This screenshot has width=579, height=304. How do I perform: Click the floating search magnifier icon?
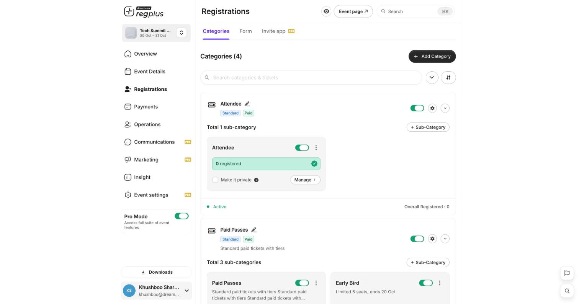tap(567, 291)
